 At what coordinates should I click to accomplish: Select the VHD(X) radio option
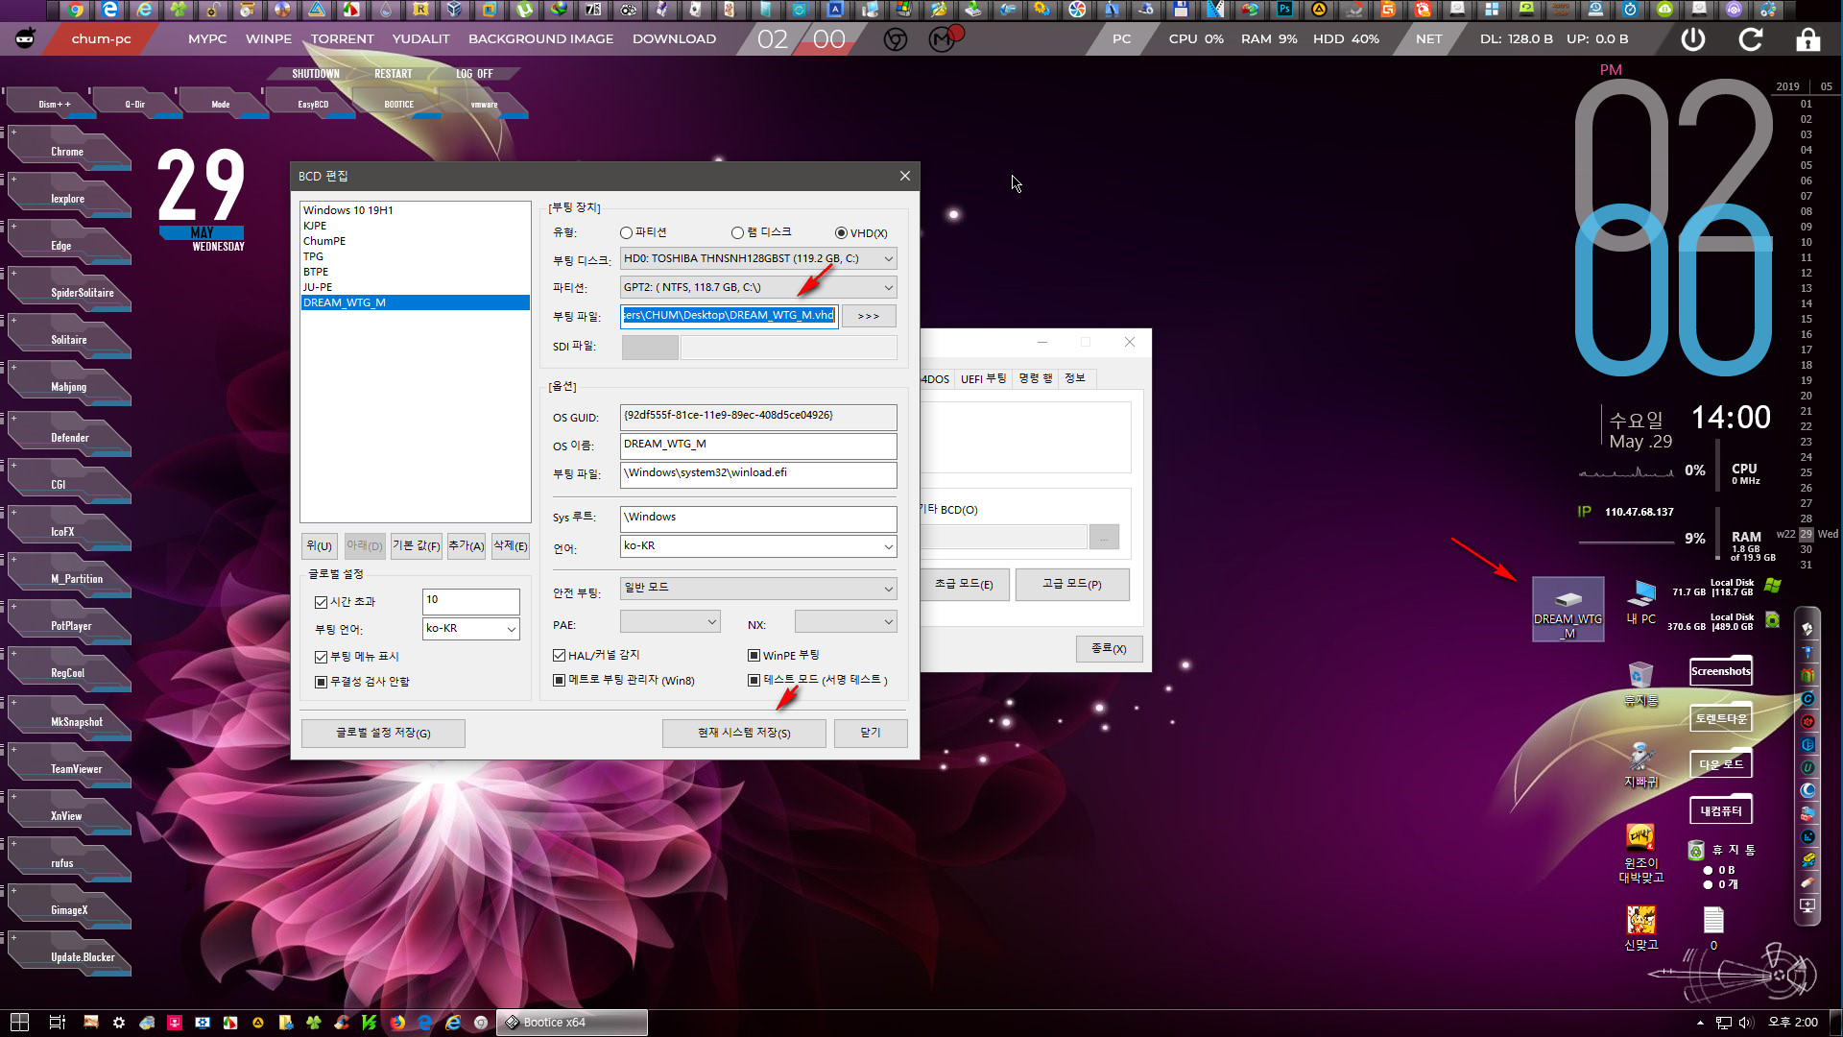point(841,233)
